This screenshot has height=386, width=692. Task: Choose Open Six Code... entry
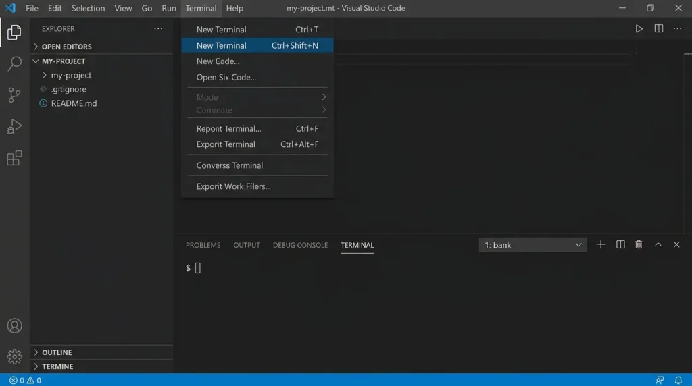[257, 77]
